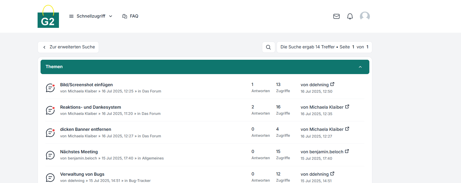Open topic Verwaltung von Bugs

pos(82,174)
